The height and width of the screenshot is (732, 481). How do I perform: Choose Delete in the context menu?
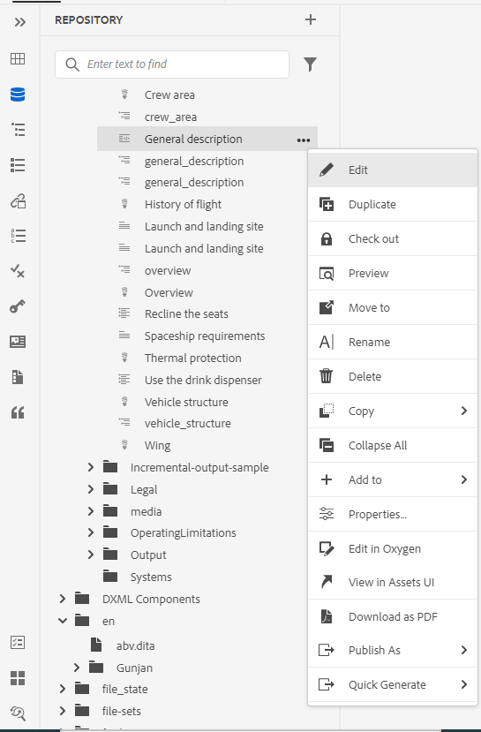393,377
